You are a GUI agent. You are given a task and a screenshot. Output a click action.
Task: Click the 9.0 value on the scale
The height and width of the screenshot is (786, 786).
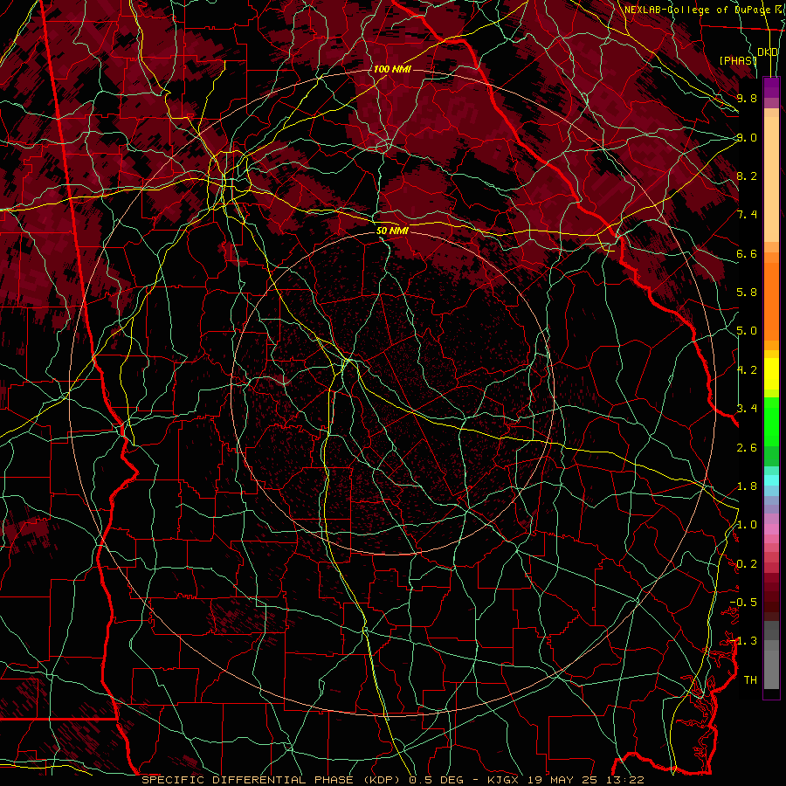click(747, 137)
